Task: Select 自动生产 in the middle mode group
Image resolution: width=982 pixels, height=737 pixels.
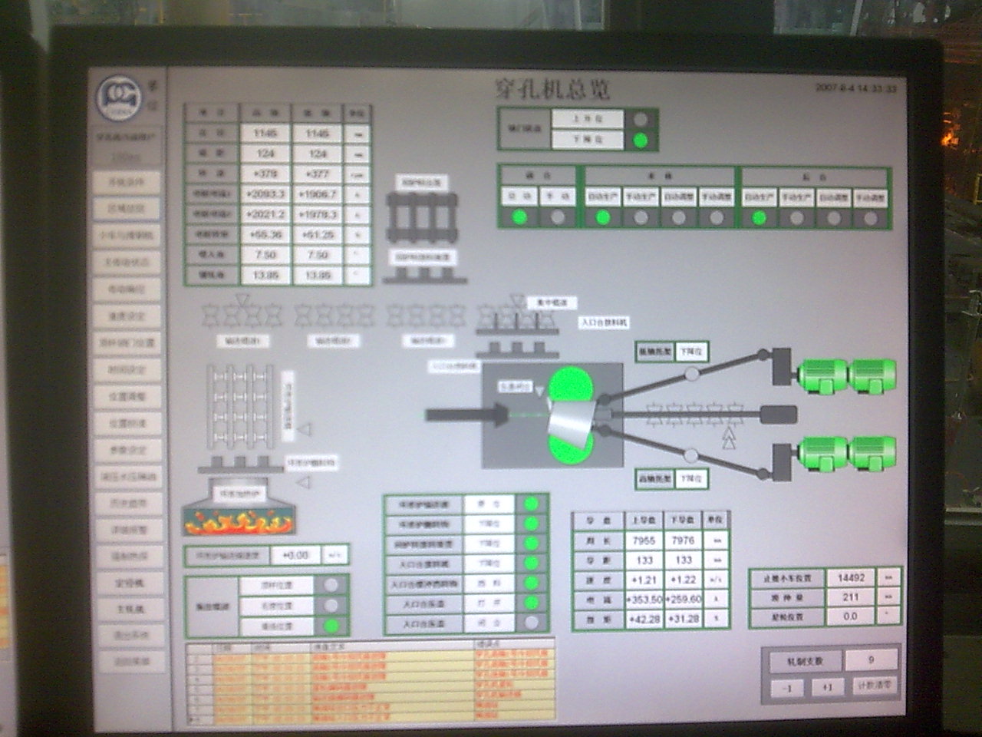Action: coord(603,197)
